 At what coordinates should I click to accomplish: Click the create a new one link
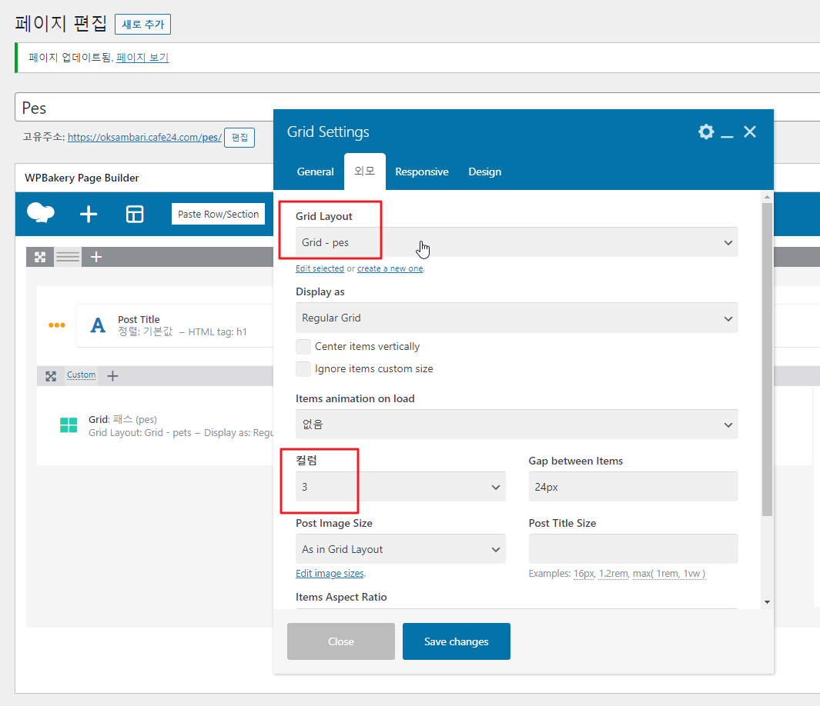pos(390,268)
